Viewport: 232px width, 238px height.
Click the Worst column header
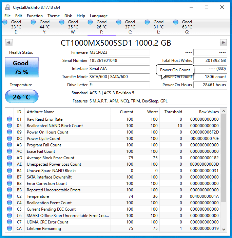point(147,112)
